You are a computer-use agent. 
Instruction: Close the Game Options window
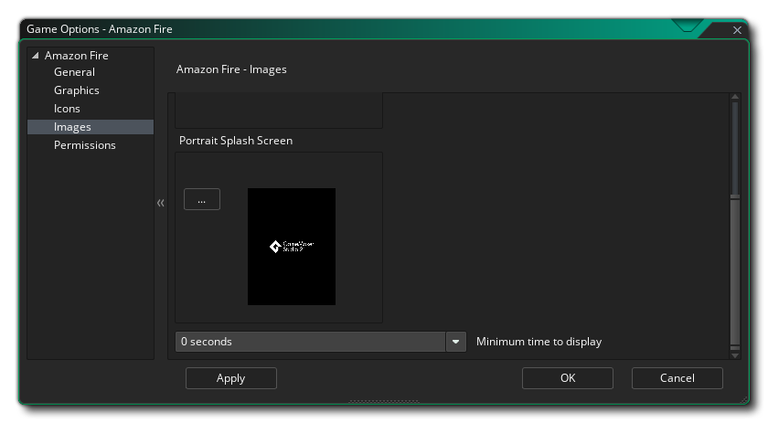click(x=737, y=30)
